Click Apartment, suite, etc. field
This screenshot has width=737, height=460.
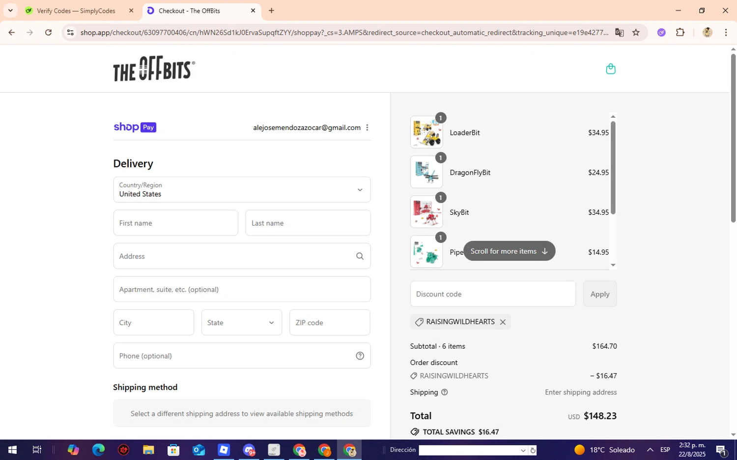point(242,289)
